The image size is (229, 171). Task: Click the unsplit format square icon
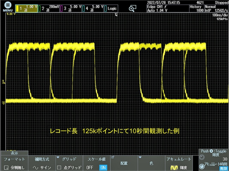pyautogui.click(x=6, y=167)
